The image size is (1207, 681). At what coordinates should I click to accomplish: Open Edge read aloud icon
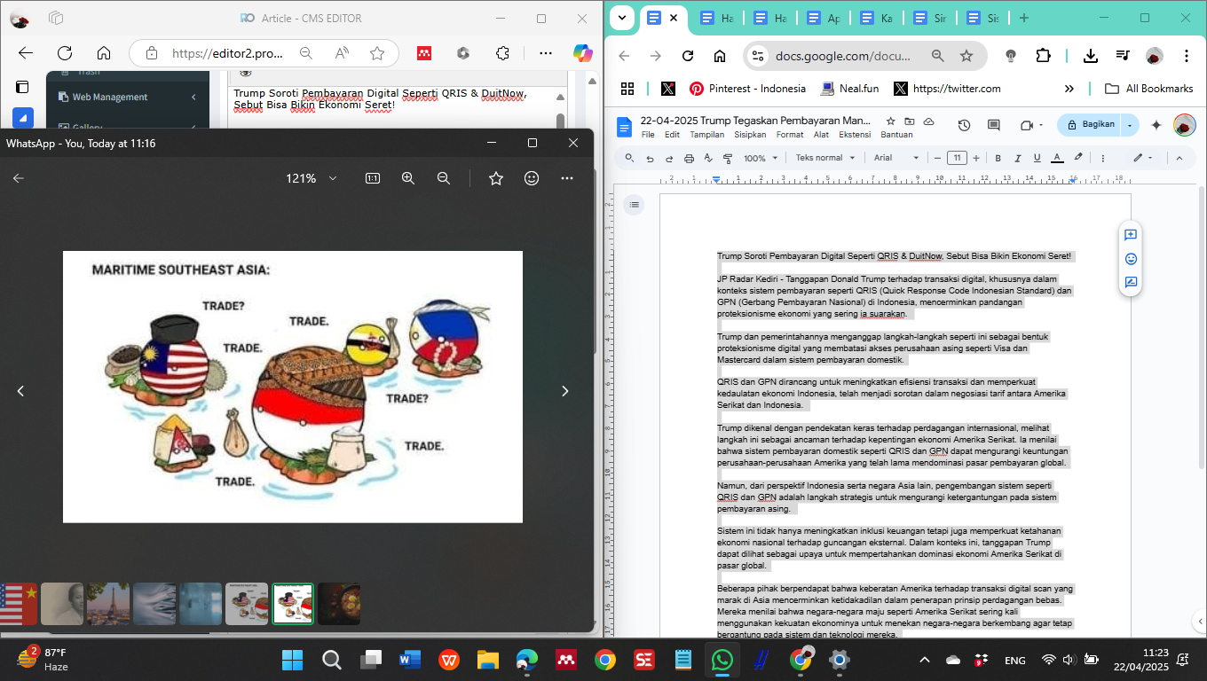tap(342, 53)
